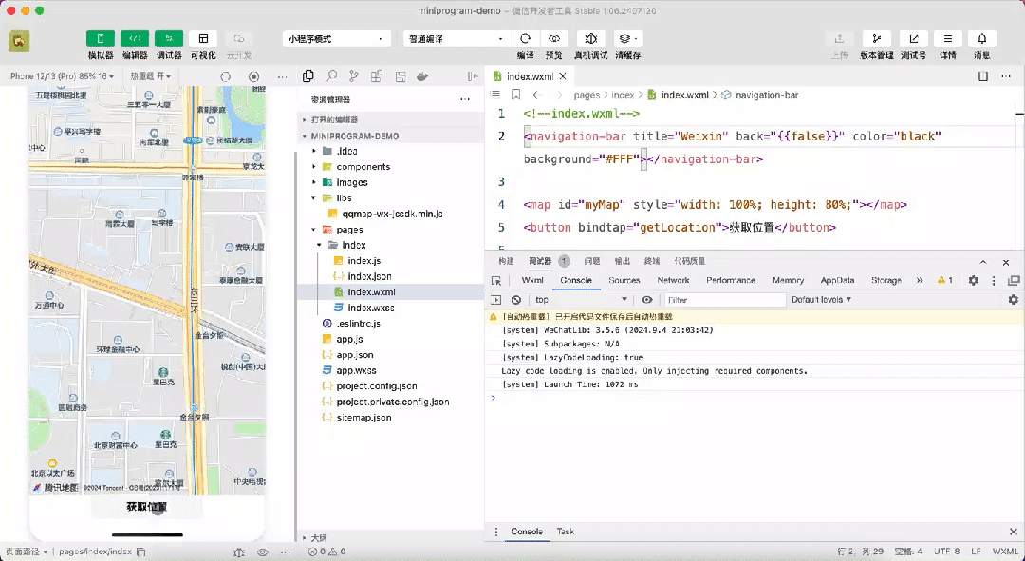The image size is (1025, 561).
Task: Open the test account (测试号) tool
Action: tap(913, 39)
